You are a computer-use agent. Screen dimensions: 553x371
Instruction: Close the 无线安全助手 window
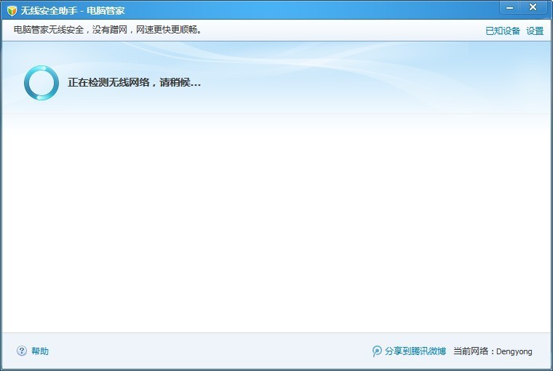pyautogui.click(x=533, y=7)
